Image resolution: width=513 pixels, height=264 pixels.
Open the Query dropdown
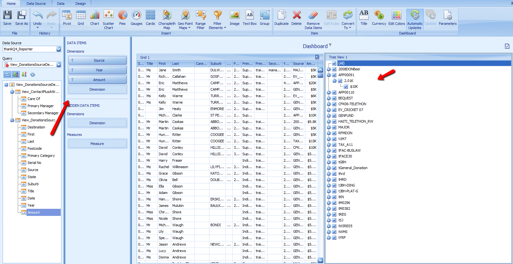click(x=58, y=65)
